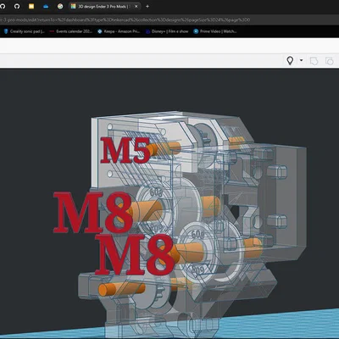339x339 pixels.
Task: Toggle the show-all lightbulb icon
Action: coord(290,60)
